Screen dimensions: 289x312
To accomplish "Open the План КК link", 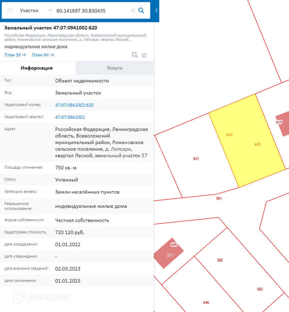I will point(43,55).
